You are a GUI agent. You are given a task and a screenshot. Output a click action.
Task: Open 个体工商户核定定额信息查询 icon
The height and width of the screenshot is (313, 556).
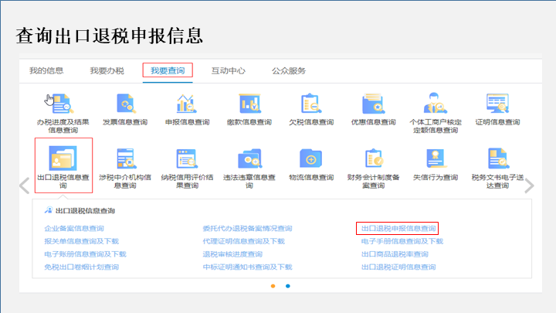(435, 104)
